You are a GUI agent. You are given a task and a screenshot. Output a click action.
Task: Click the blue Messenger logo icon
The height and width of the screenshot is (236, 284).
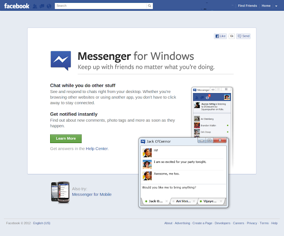click(x=61, y=61)
